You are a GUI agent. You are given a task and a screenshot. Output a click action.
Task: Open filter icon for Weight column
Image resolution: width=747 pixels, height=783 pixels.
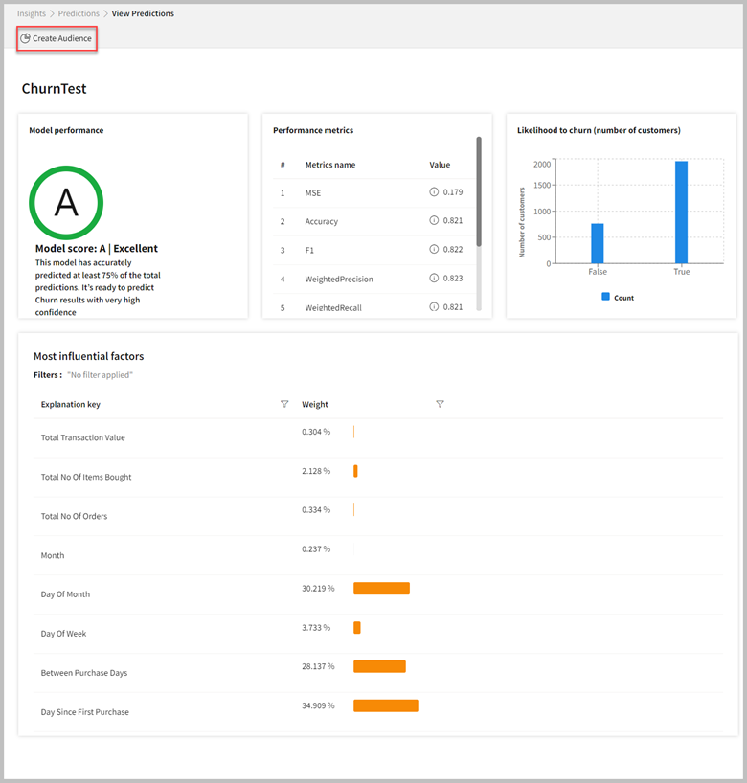[440, 404]
